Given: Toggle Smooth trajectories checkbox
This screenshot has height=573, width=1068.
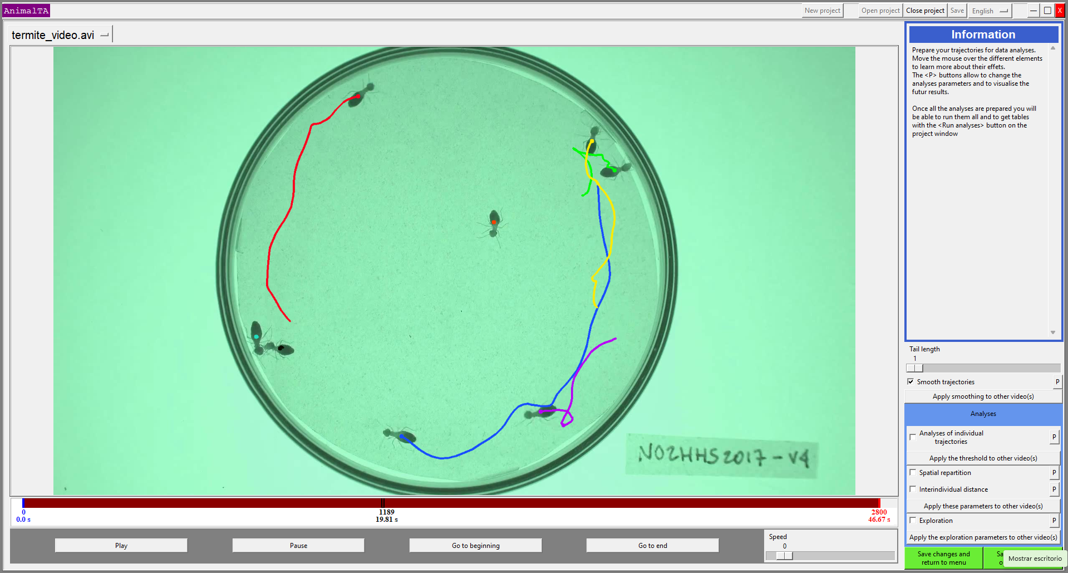Looking at the screenshot, I should (x=910, y=381).
